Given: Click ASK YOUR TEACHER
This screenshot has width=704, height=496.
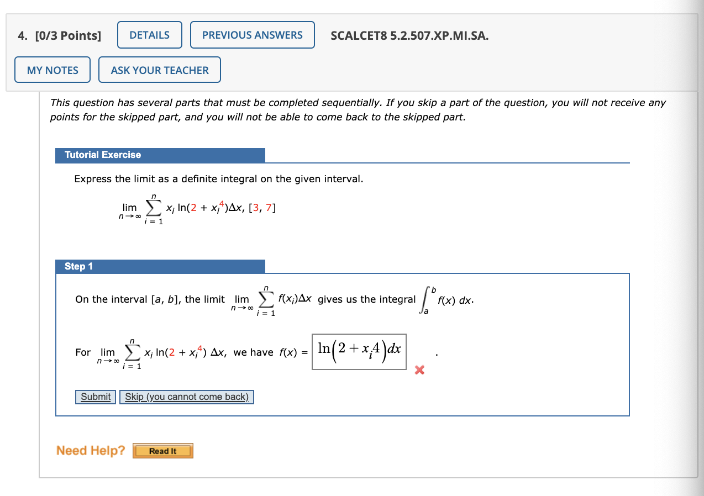Looking at the screenshot, I should 159,70.
